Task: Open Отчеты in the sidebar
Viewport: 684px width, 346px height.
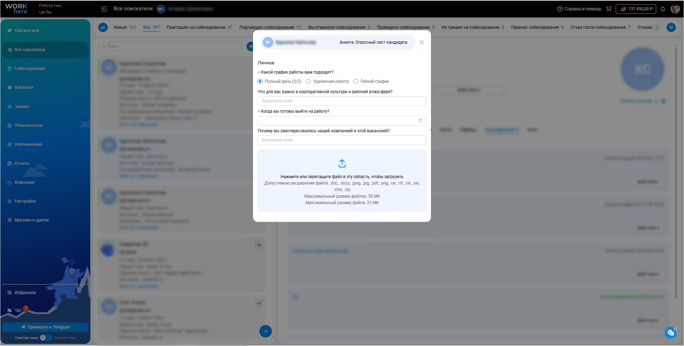Action: point(45,164)
